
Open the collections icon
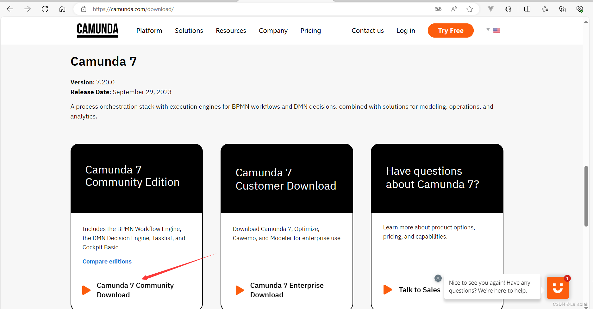(x=562, y=9)
